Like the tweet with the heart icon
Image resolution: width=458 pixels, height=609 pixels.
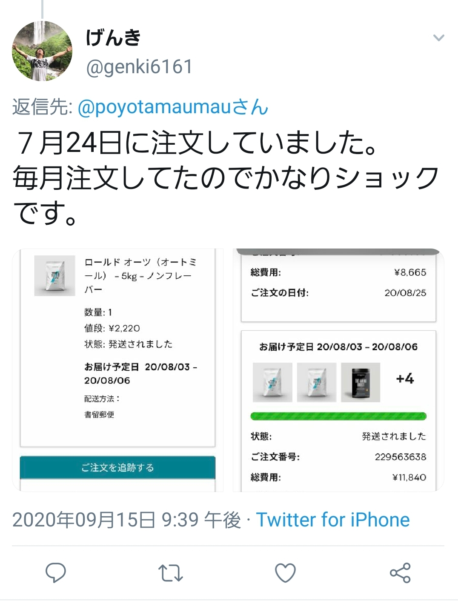coord(285,573)
